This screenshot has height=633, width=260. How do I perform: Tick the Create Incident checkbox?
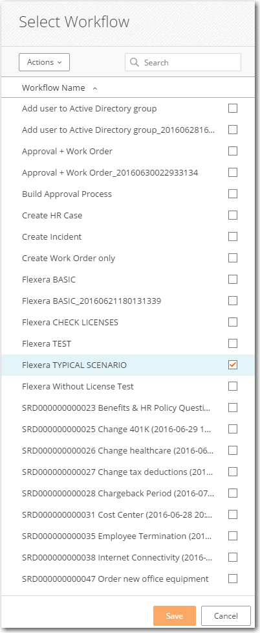pyautogui.click(x=233, y=236)
